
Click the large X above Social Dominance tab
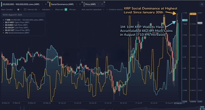(x=82, y=2)
